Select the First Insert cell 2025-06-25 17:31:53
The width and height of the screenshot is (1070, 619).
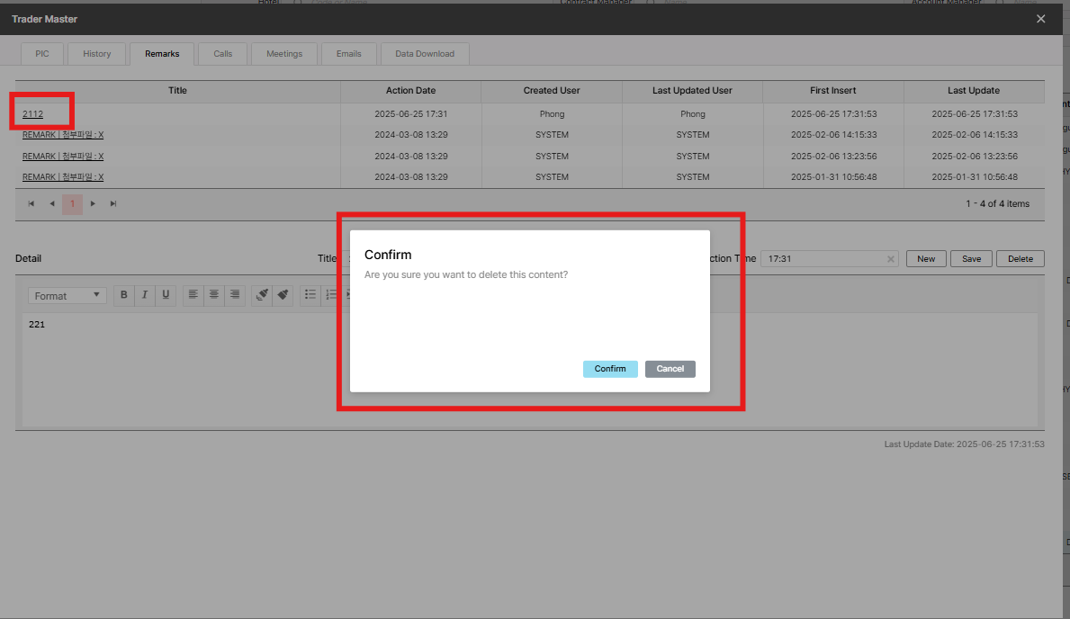tap(834, 114)
